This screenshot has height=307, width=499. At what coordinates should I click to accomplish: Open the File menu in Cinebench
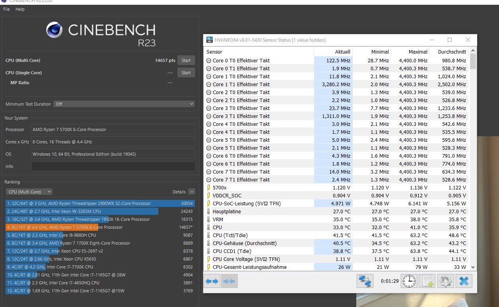click(6, 9)
